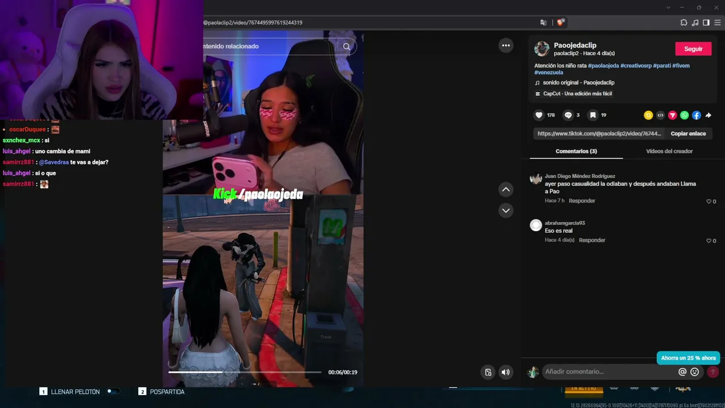Open Juan Diego Méndez Rodríguez's profile name

(579, 176)
